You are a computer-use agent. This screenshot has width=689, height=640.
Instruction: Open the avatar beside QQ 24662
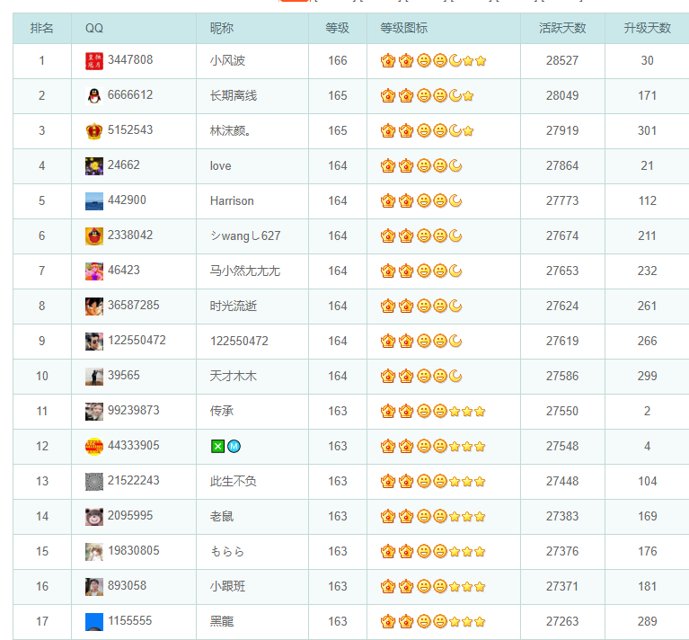click(94, 166)
